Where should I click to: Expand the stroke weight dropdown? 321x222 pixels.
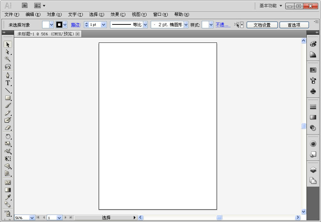103,25
